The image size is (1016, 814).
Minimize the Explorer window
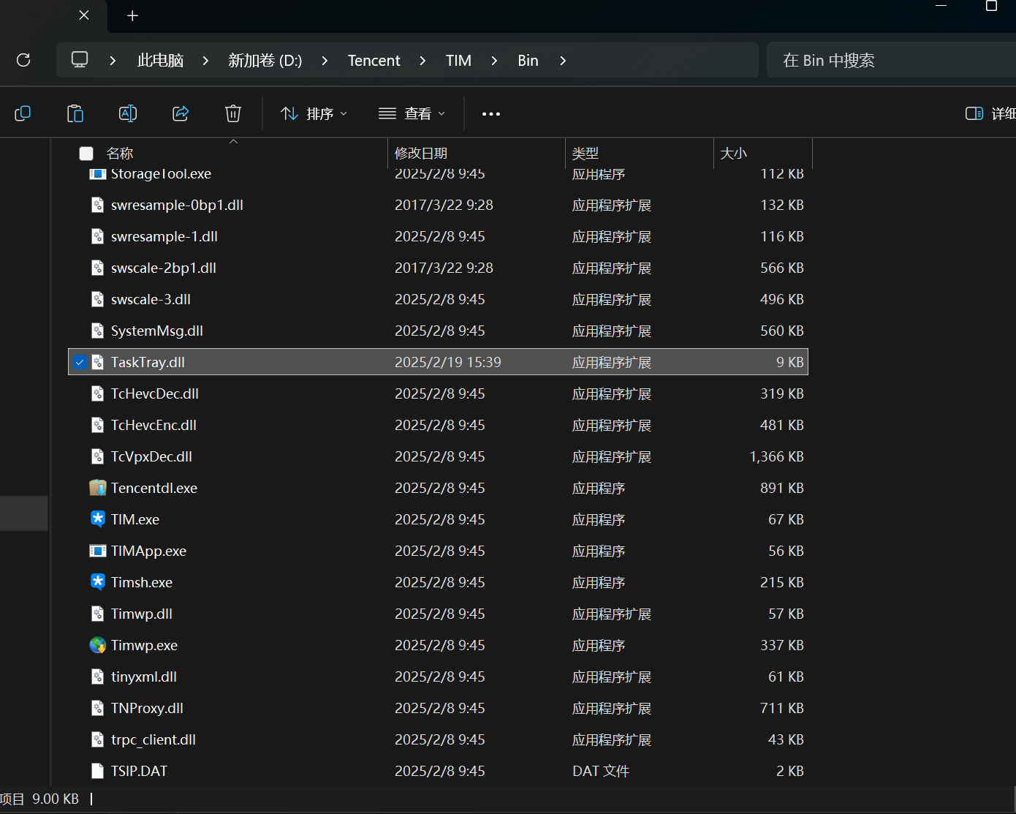[941, 6]
